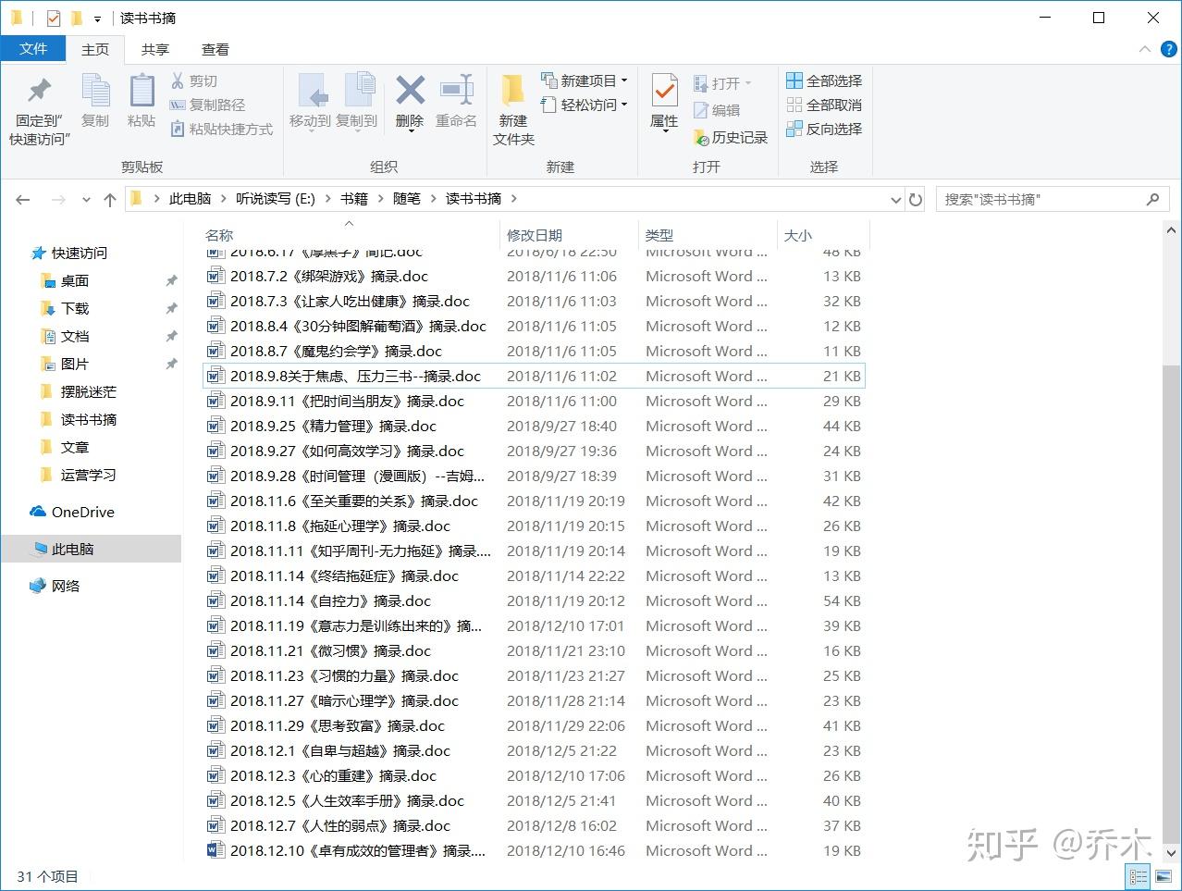Click Select none (全部取消)
This screenshot has width=1182, height=891.
coord(824,105)
